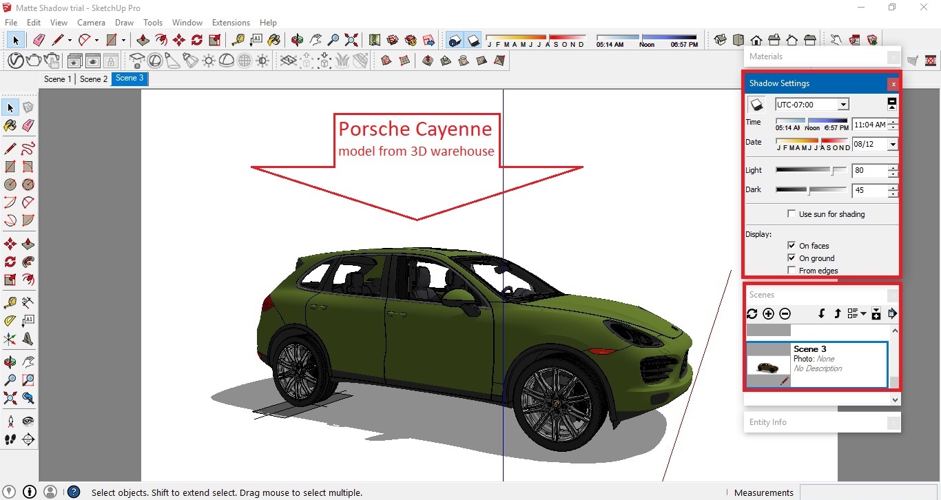Select the Walk footprints tool
Viewport: 941px width, 500px height.
pyautogui.click(x=10, y=439)
